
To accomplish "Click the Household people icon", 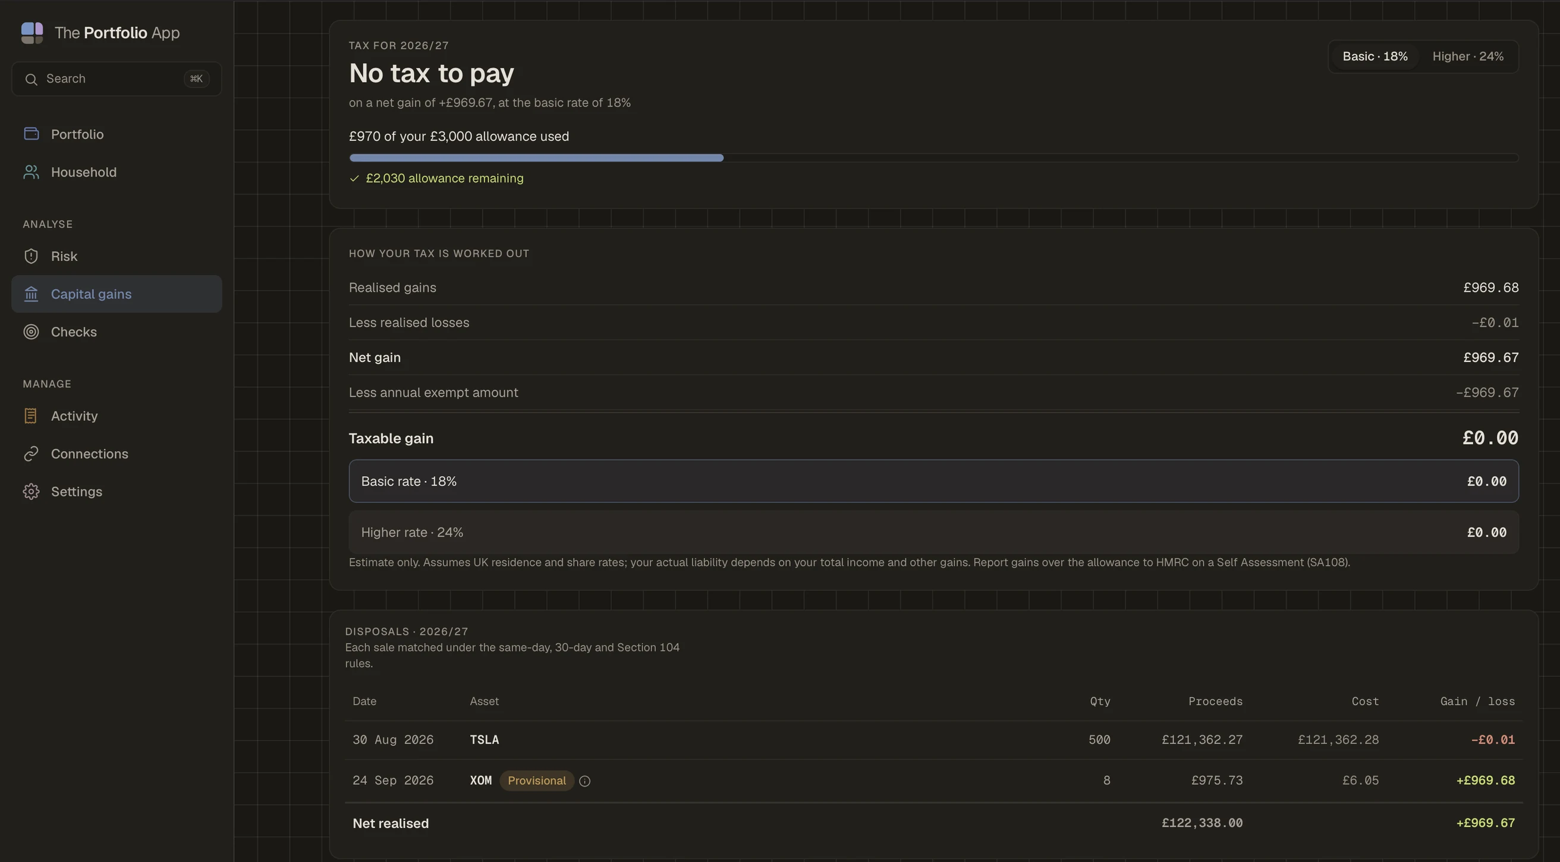I will tap(31, 172).
